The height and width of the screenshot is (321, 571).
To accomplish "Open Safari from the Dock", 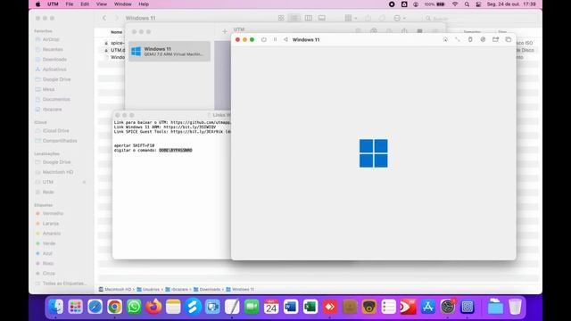I will [x=95, y=307].
